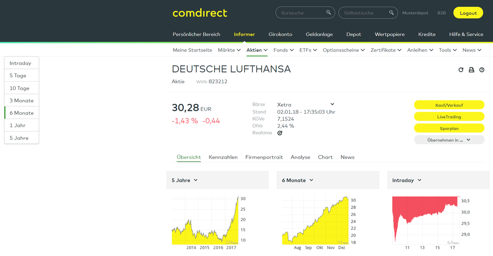Open Girokonto main menu
This screenshot has width=493, height=256.
[x=280, y=34]
